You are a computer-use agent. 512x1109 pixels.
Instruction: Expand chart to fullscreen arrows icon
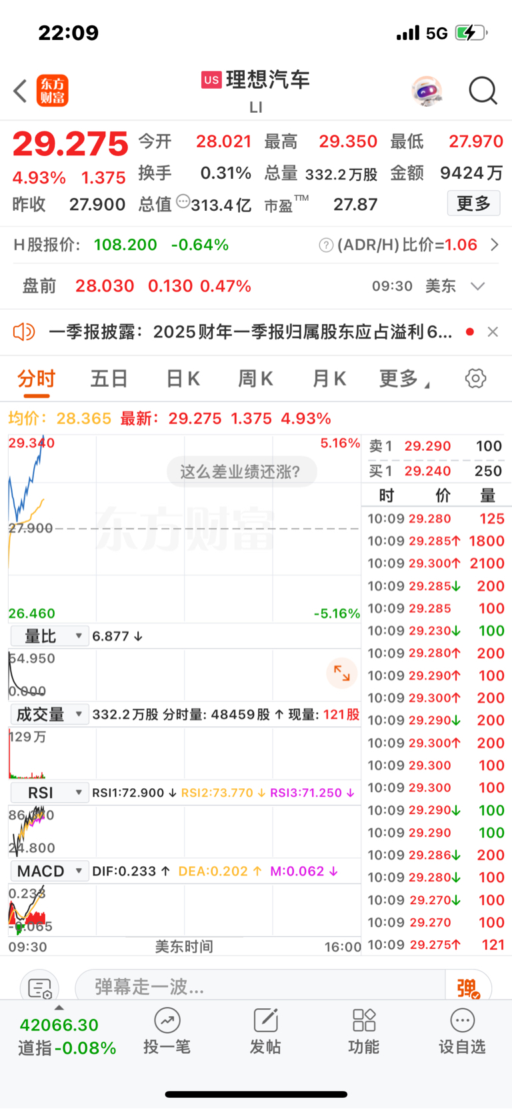pyautogui.click(x=342, y=673)
